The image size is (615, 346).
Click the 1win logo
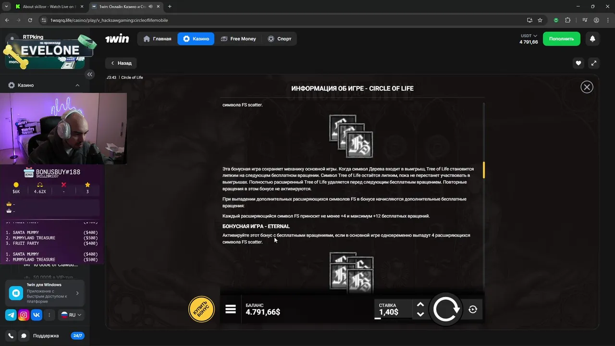click(117, 39)
